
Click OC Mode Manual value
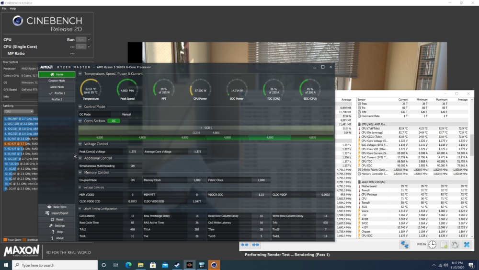(x=126, y=114)
